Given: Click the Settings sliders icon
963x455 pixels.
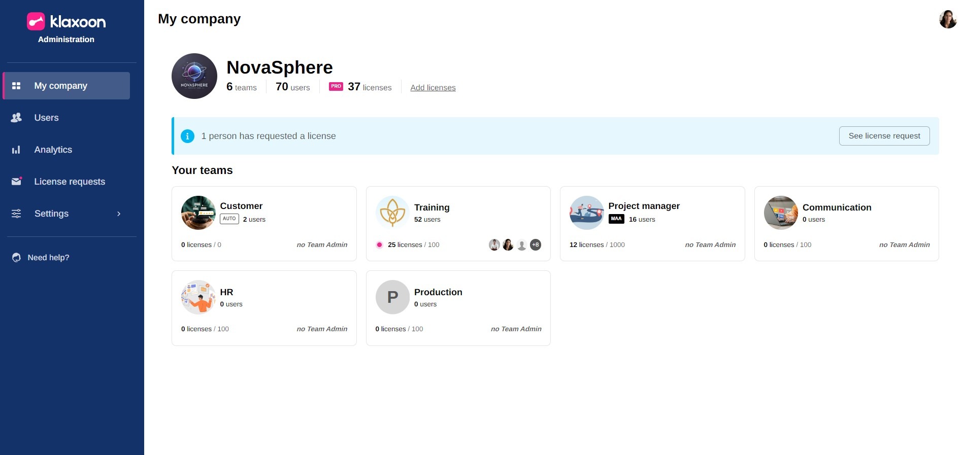Looking at the screenshot, I should [x=16, y=214].
